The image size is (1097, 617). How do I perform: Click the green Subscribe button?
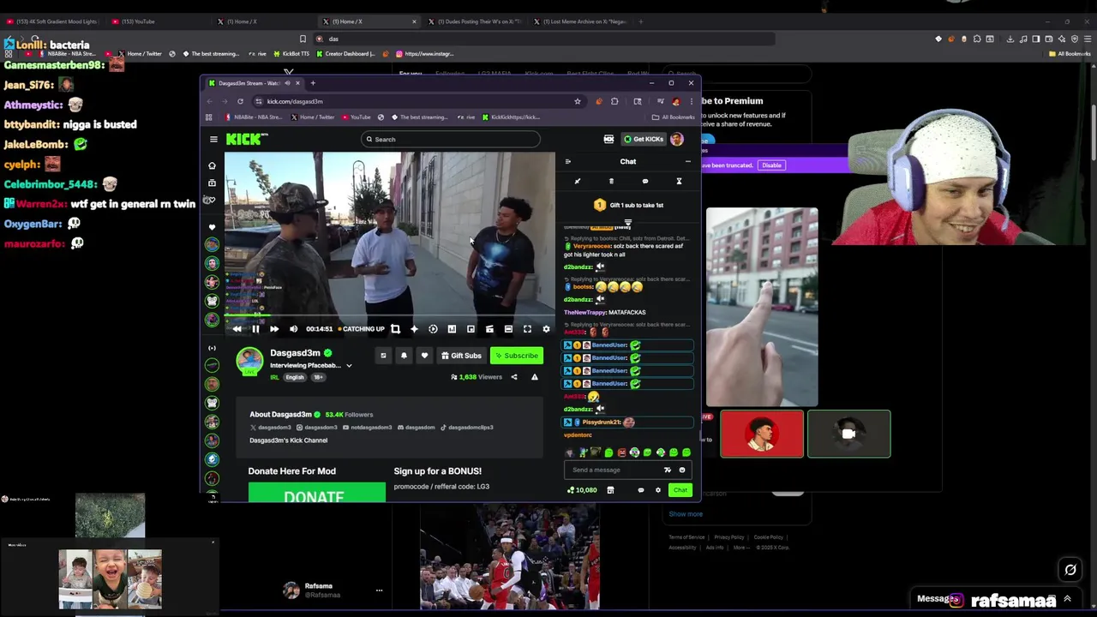click(x=516, y=356)
